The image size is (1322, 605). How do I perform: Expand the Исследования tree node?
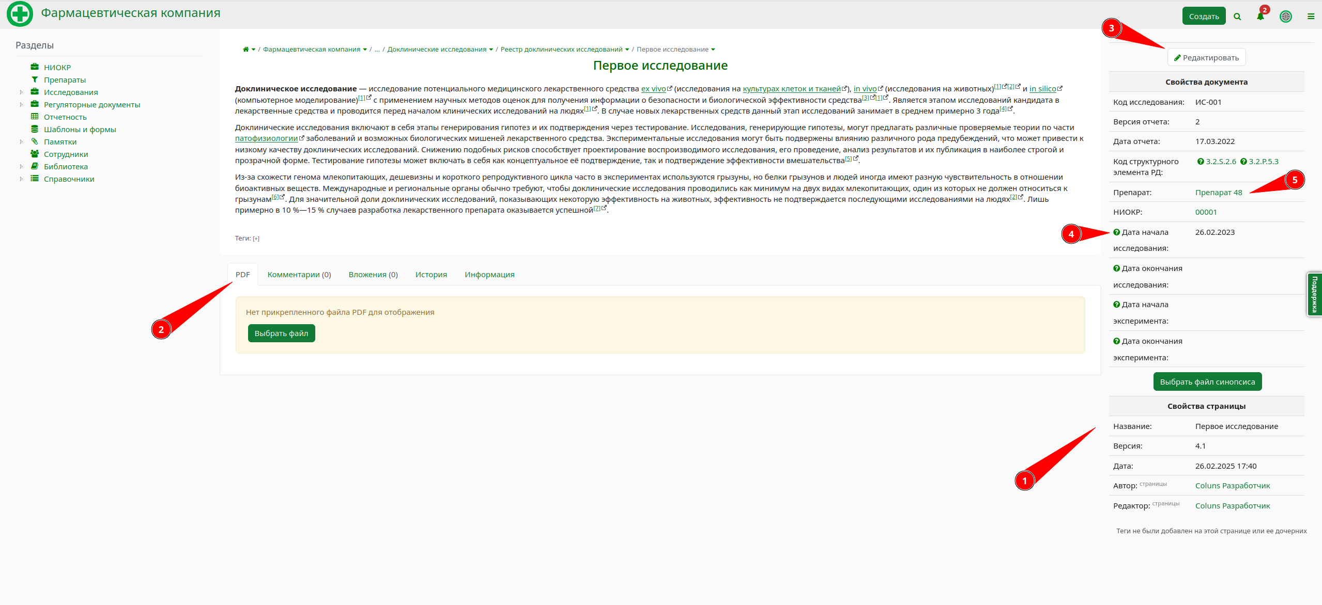(x=21, y=92)
